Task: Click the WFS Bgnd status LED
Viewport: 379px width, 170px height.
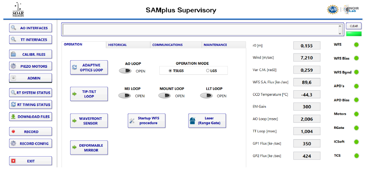Action: coord(356,72)
